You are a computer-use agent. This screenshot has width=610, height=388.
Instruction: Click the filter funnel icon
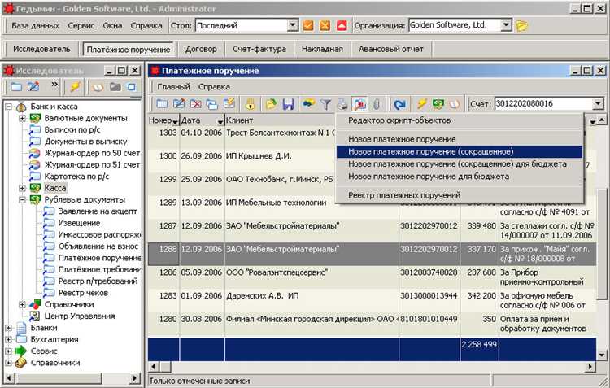point(325,104)
